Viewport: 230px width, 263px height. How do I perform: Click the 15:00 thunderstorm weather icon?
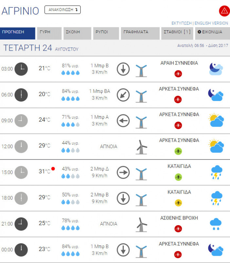click(x=216, y=172)
